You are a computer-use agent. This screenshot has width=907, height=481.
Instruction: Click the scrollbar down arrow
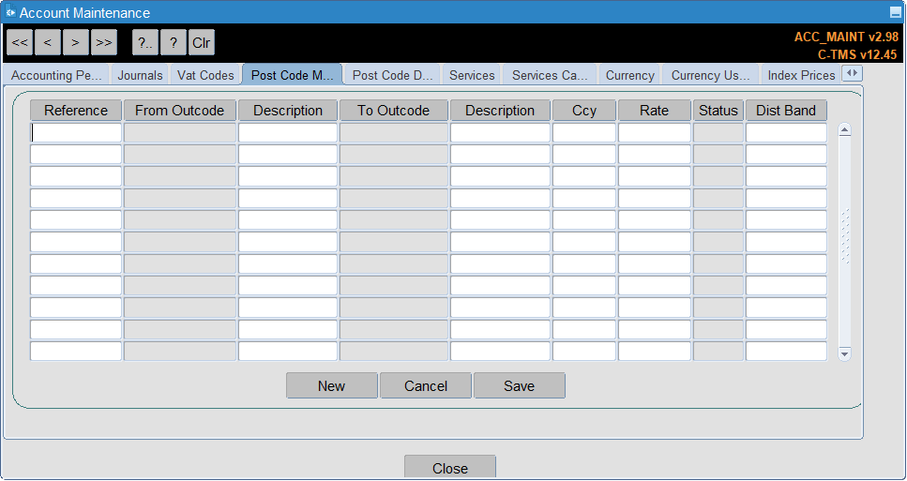844,353
